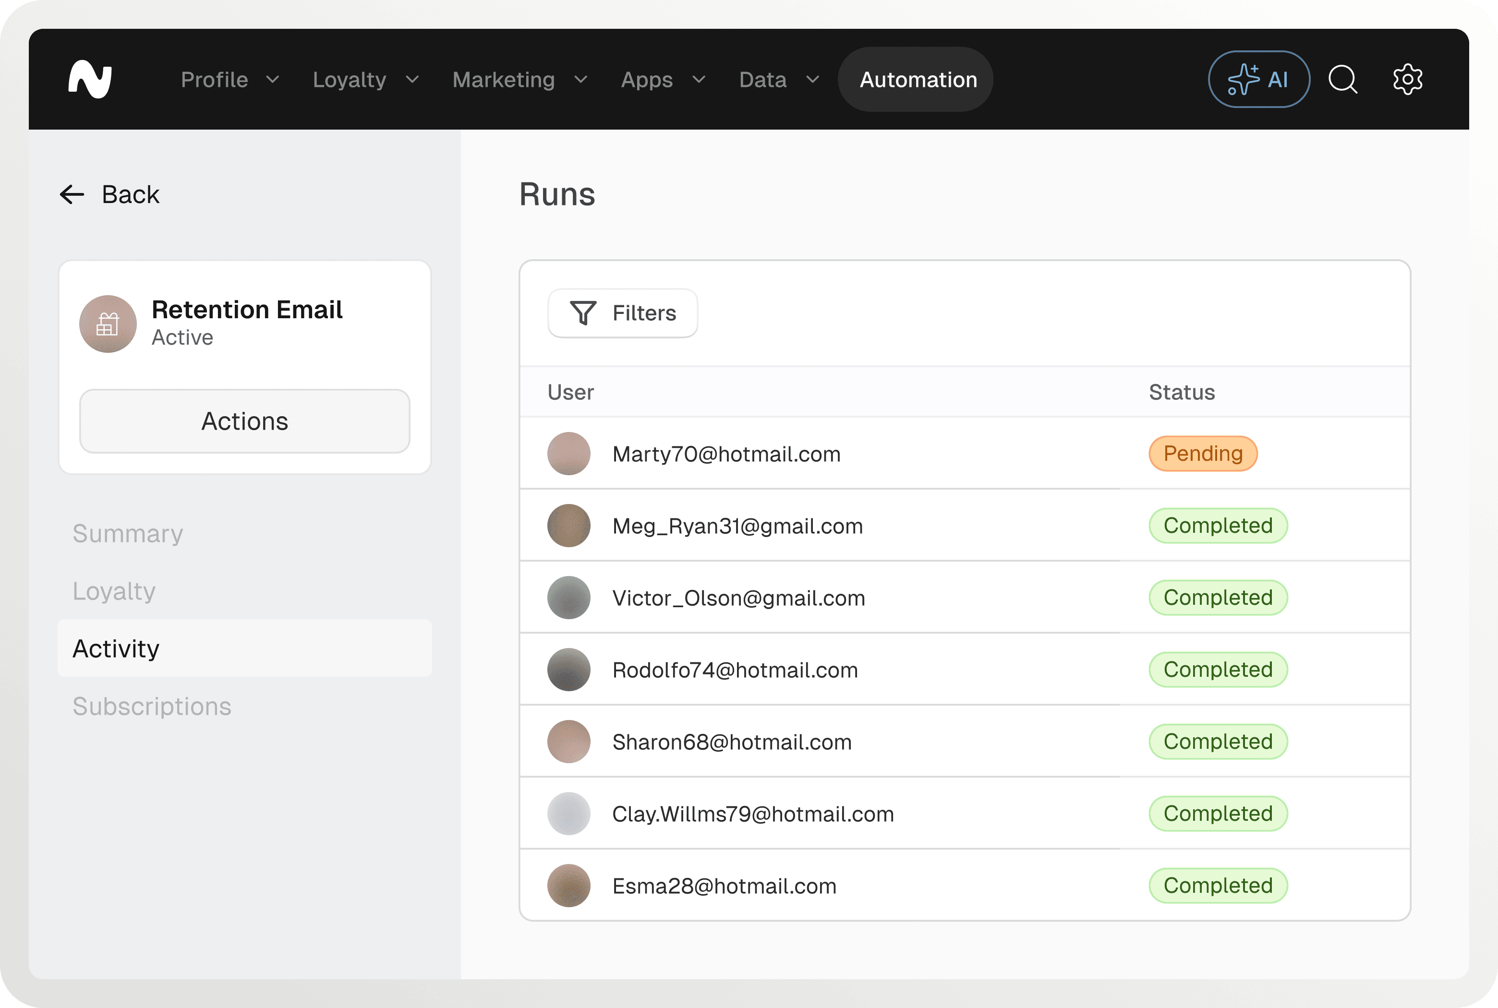This screenshot has width=1498, height=1008.
Task: Select the Automation tab
Action: pyautogui.click(x=918, y=80)
